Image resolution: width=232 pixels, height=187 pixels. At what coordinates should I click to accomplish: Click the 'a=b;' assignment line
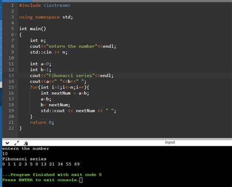46,99
